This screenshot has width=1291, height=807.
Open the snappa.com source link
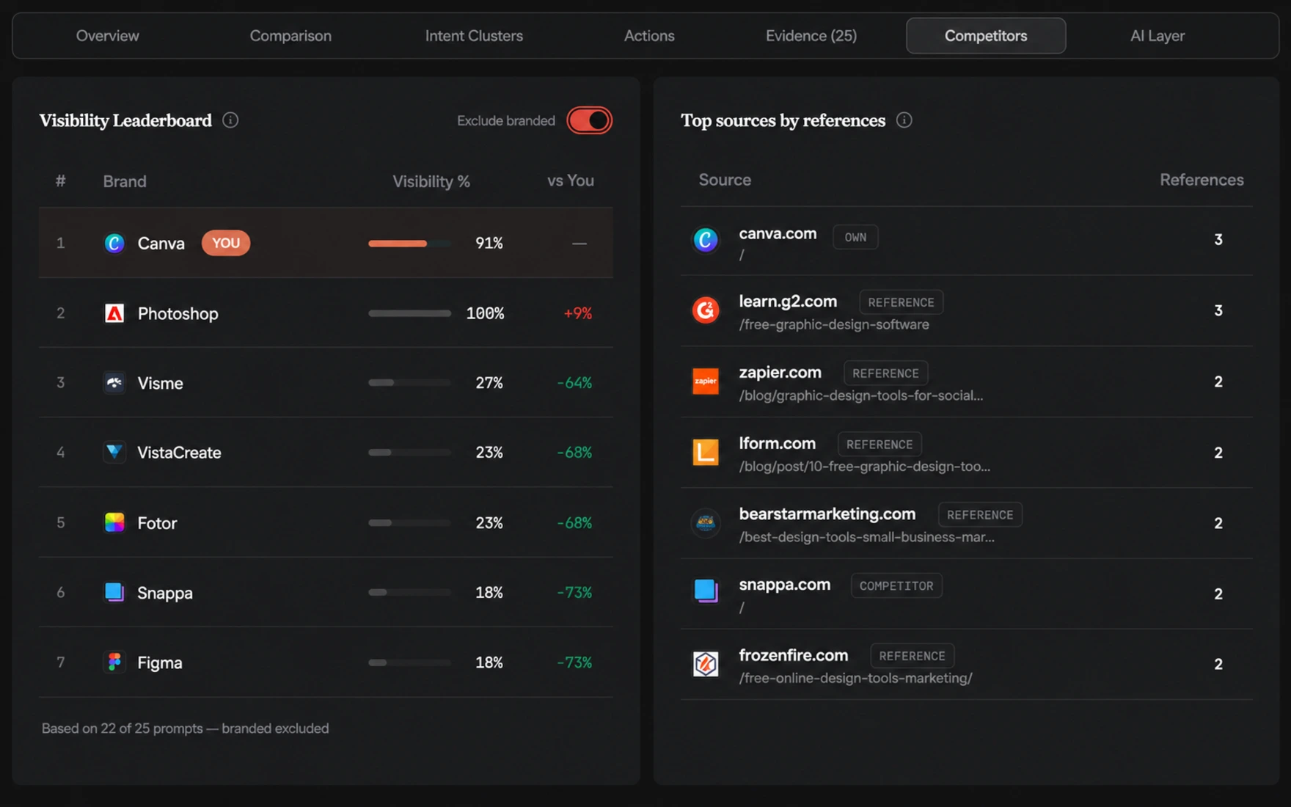(784, 585)
